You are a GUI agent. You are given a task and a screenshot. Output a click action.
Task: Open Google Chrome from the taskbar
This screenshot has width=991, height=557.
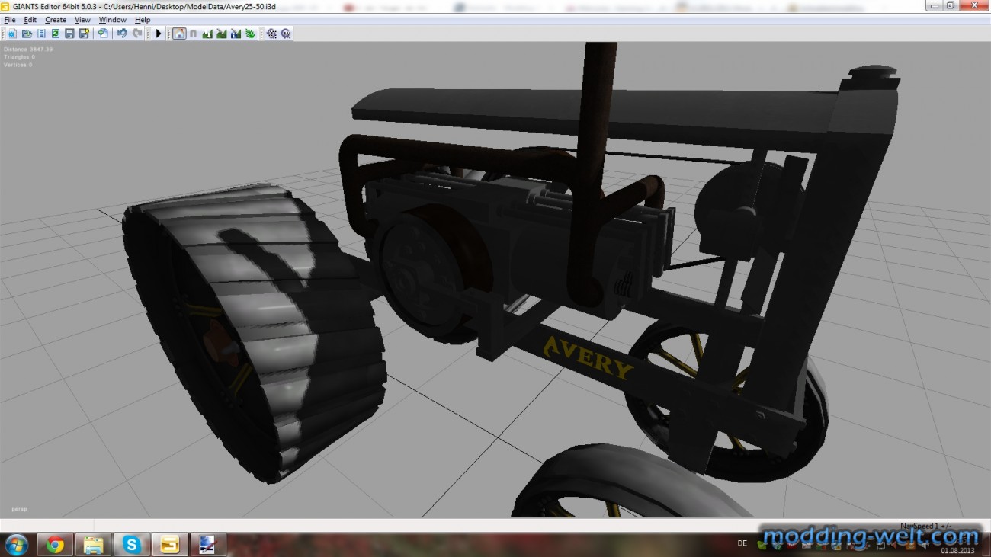55,545
